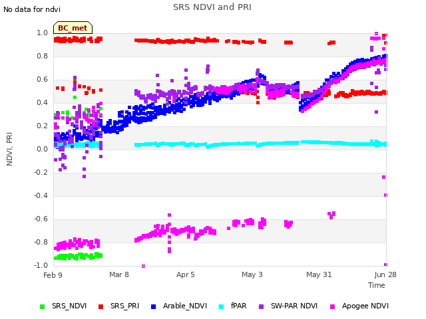Click the 0.2 y-axis tick label
Viewport: 426px width, 319px height.
click(x=42, y=126)
